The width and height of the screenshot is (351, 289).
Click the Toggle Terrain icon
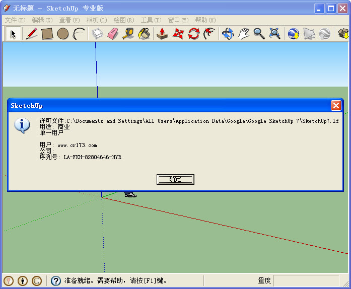point(309,34)
